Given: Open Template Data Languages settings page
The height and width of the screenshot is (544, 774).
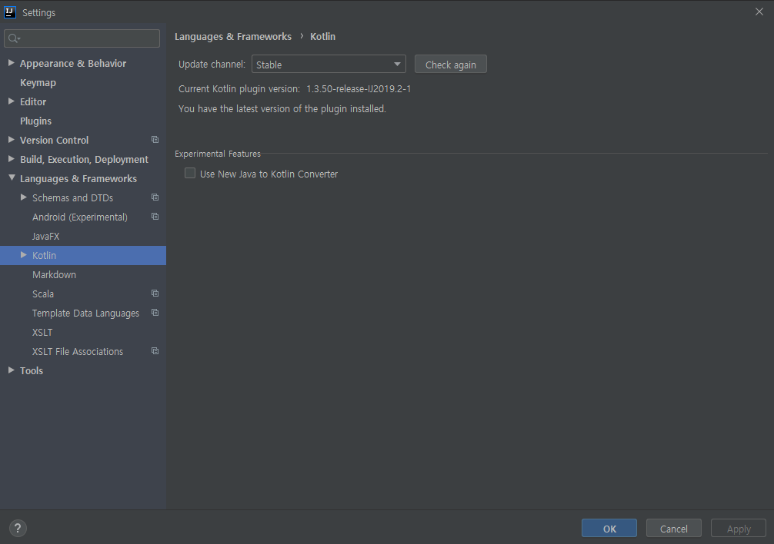Looking at the screenshot, I should coord(86,313).
